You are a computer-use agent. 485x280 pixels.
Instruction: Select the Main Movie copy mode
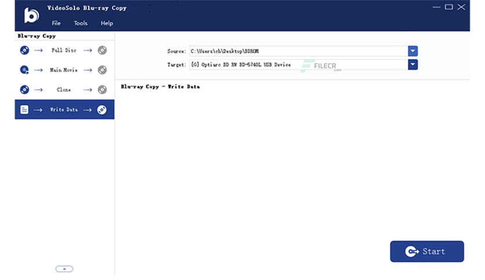point(64,70)
